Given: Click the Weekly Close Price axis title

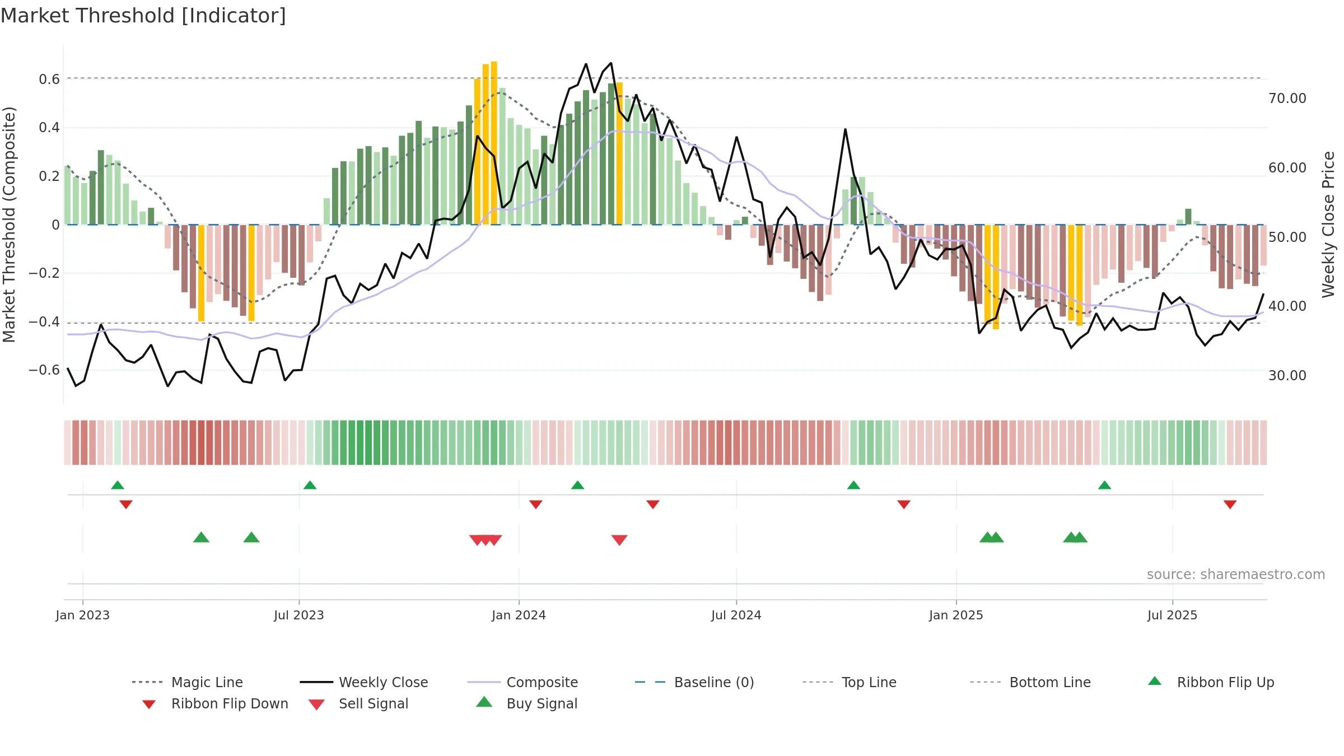Looking at the screenshot, I should pos(1328,224).
